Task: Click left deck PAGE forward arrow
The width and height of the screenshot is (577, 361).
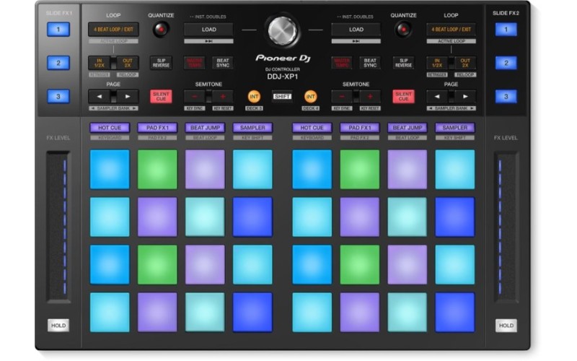Action: point(128,97)
